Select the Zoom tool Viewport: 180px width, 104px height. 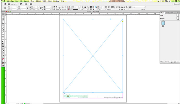pos(3,55)
